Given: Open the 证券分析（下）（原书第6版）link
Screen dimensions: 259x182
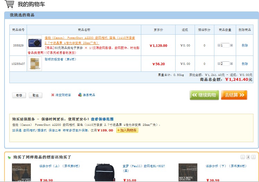Looking at the screenshot, I should 226,166.
